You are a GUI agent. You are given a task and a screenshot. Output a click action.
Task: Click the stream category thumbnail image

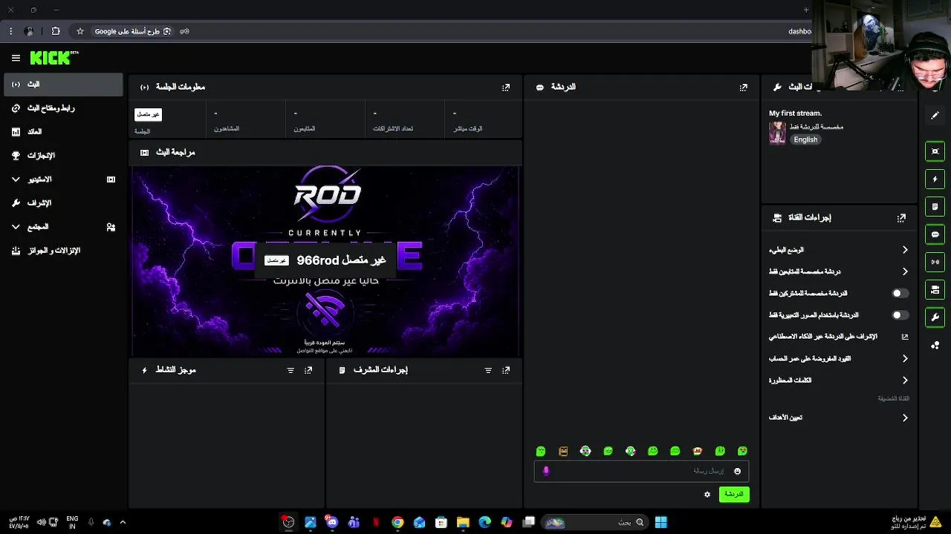pyautogui.click(x=777, y=133)
